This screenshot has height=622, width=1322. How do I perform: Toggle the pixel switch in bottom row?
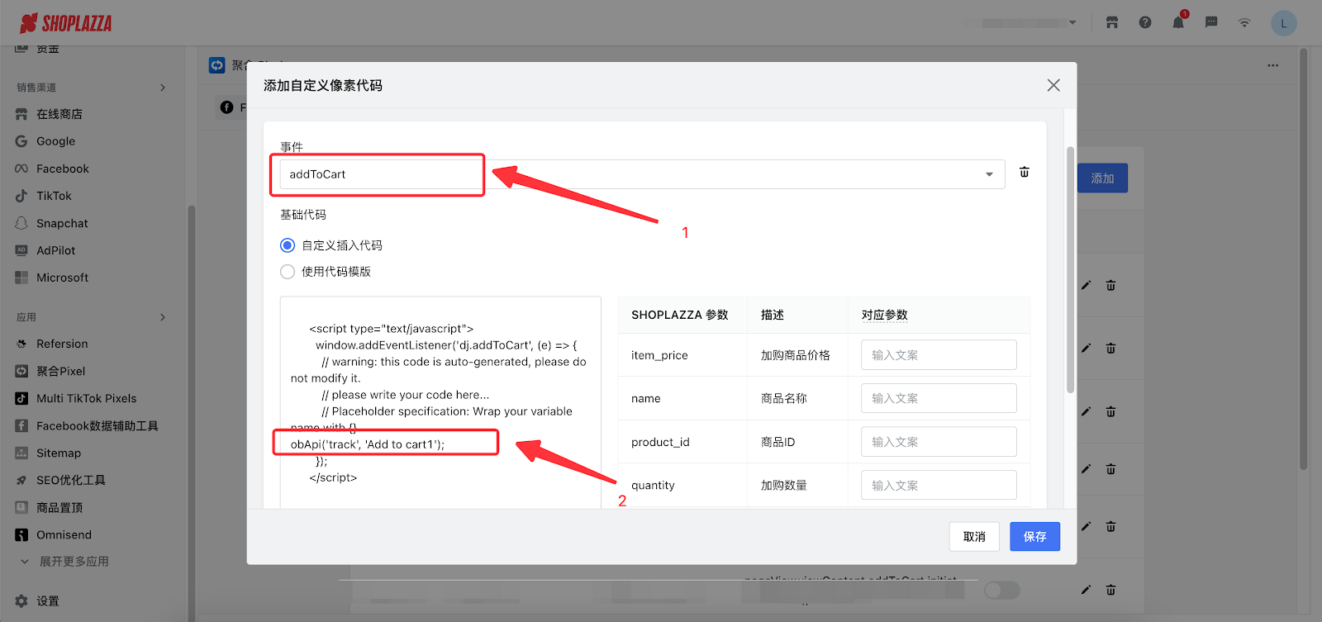click(x=1001, y=590)
